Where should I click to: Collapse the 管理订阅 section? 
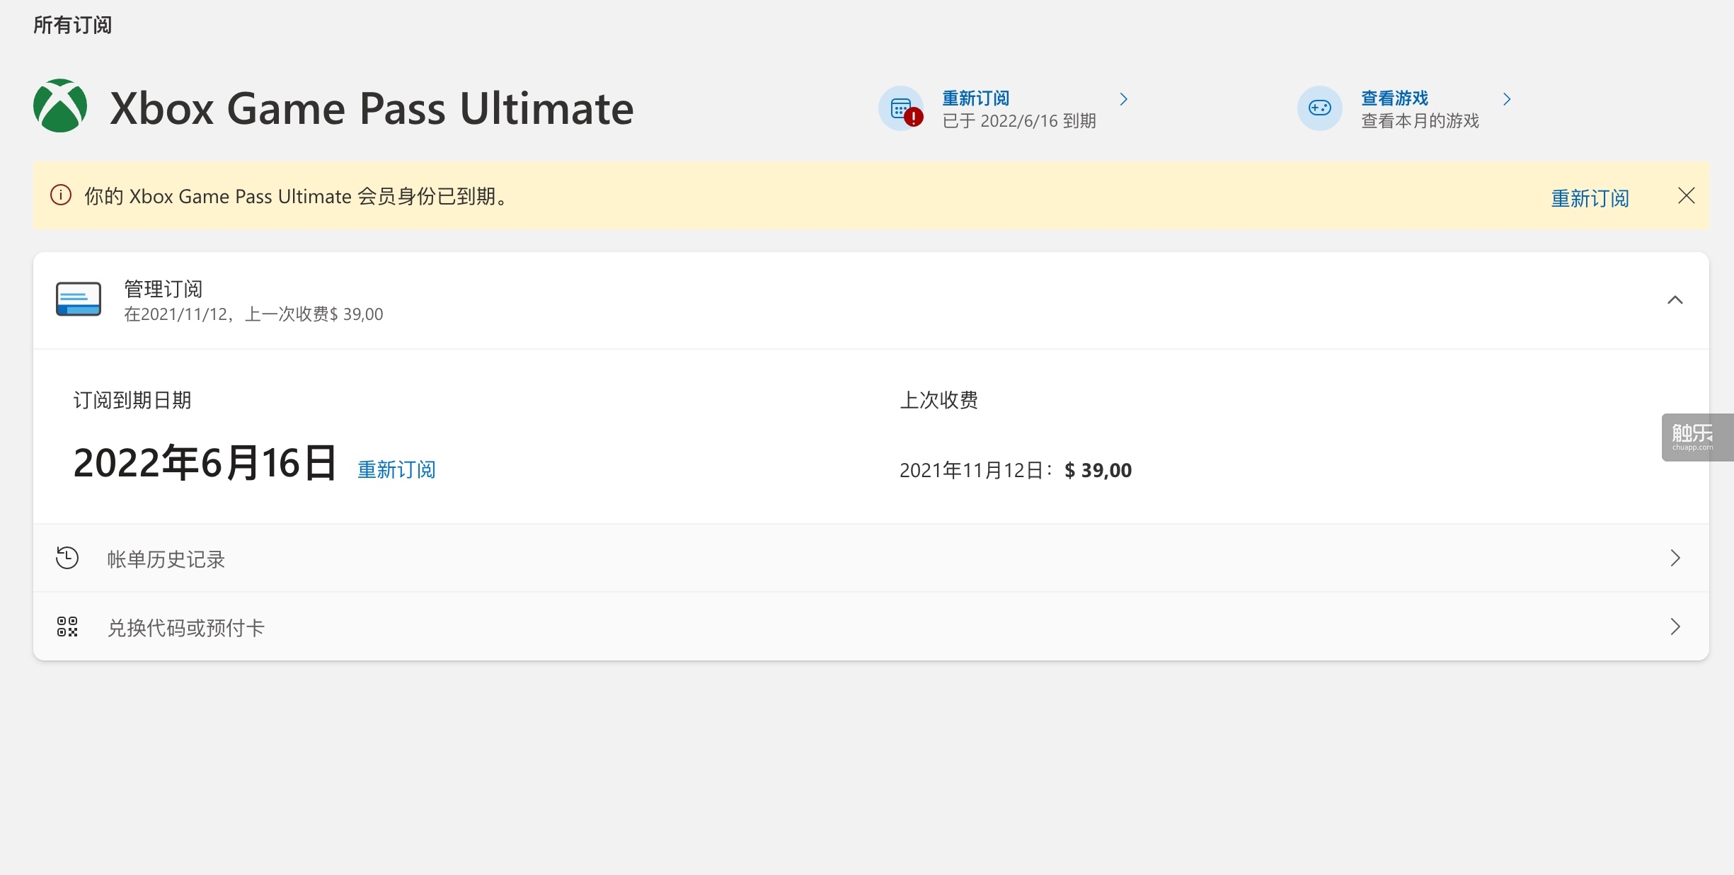click(x=1675, y=300)
